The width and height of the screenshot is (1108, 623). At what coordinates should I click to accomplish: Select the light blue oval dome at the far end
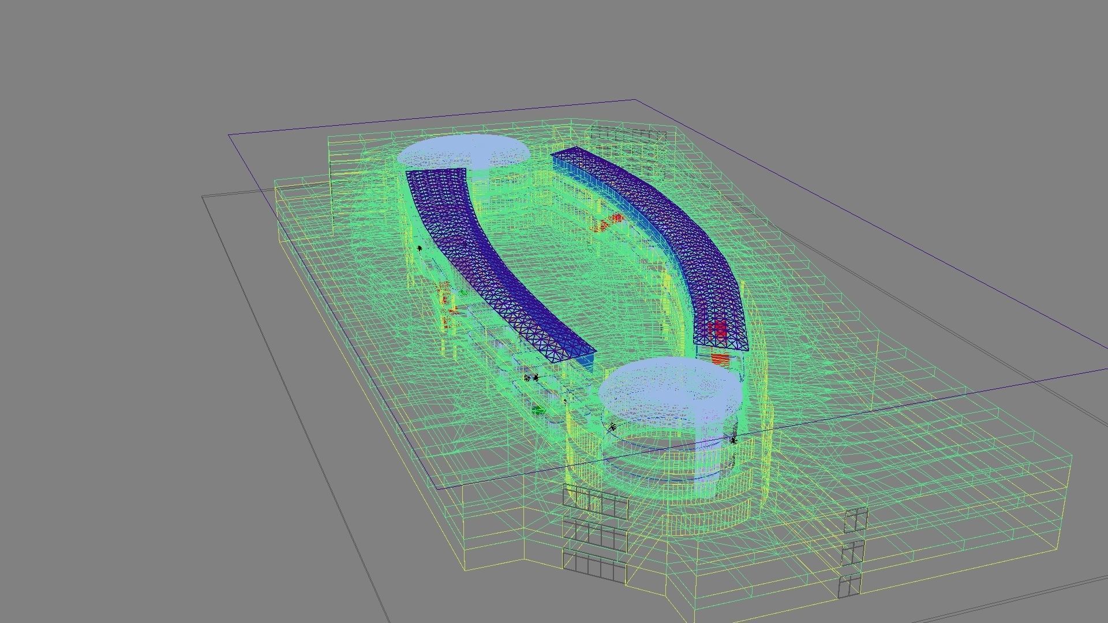463,151
